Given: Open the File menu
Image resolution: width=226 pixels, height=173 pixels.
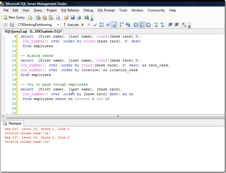Looking at the screenshot, I should 6,10.
